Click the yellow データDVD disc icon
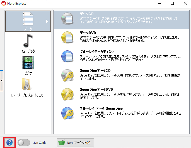 coord(67,38)
